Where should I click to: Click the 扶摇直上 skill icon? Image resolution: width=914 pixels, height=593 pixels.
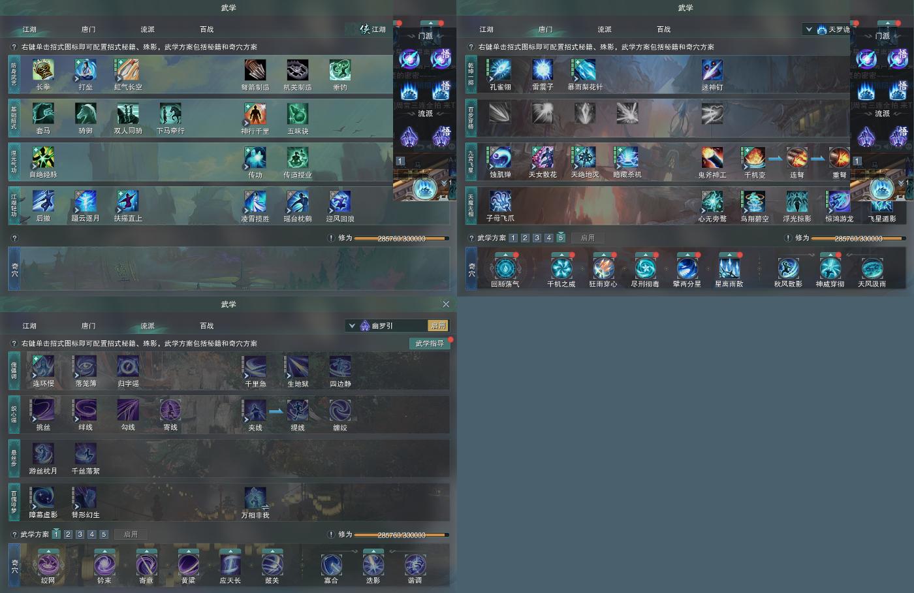tap(128, 201)
